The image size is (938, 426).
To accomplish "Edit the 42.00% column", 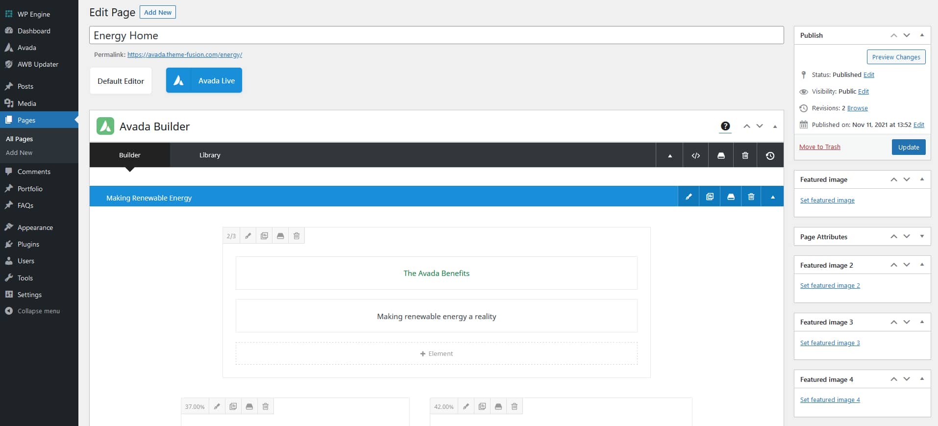I will point(466,406).
